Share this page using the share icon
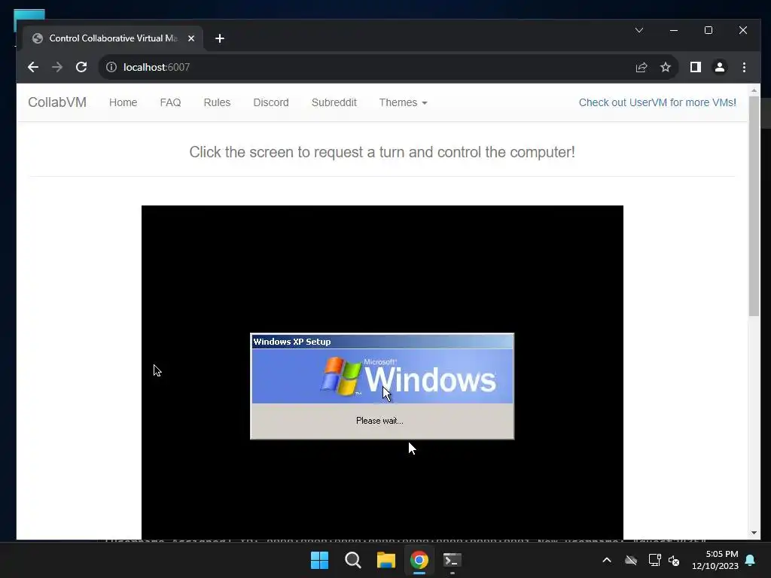 point(641,67)
